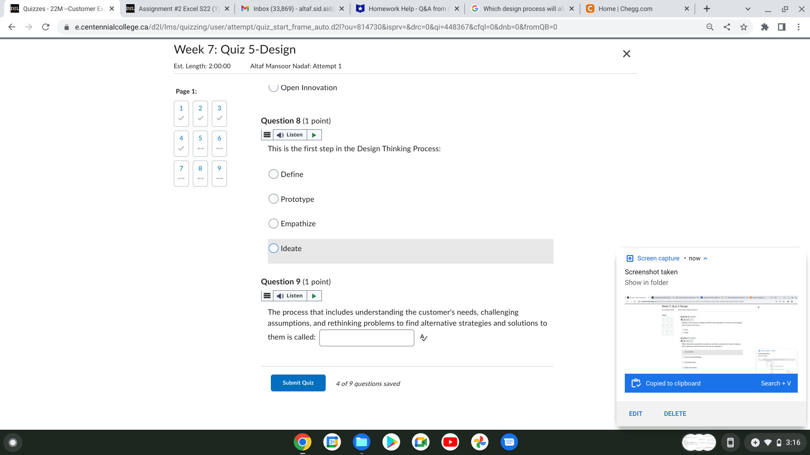This screenshot has width=810, height=455.
Task: Open the Chrome three-dot menu
Action: (798, 27)
